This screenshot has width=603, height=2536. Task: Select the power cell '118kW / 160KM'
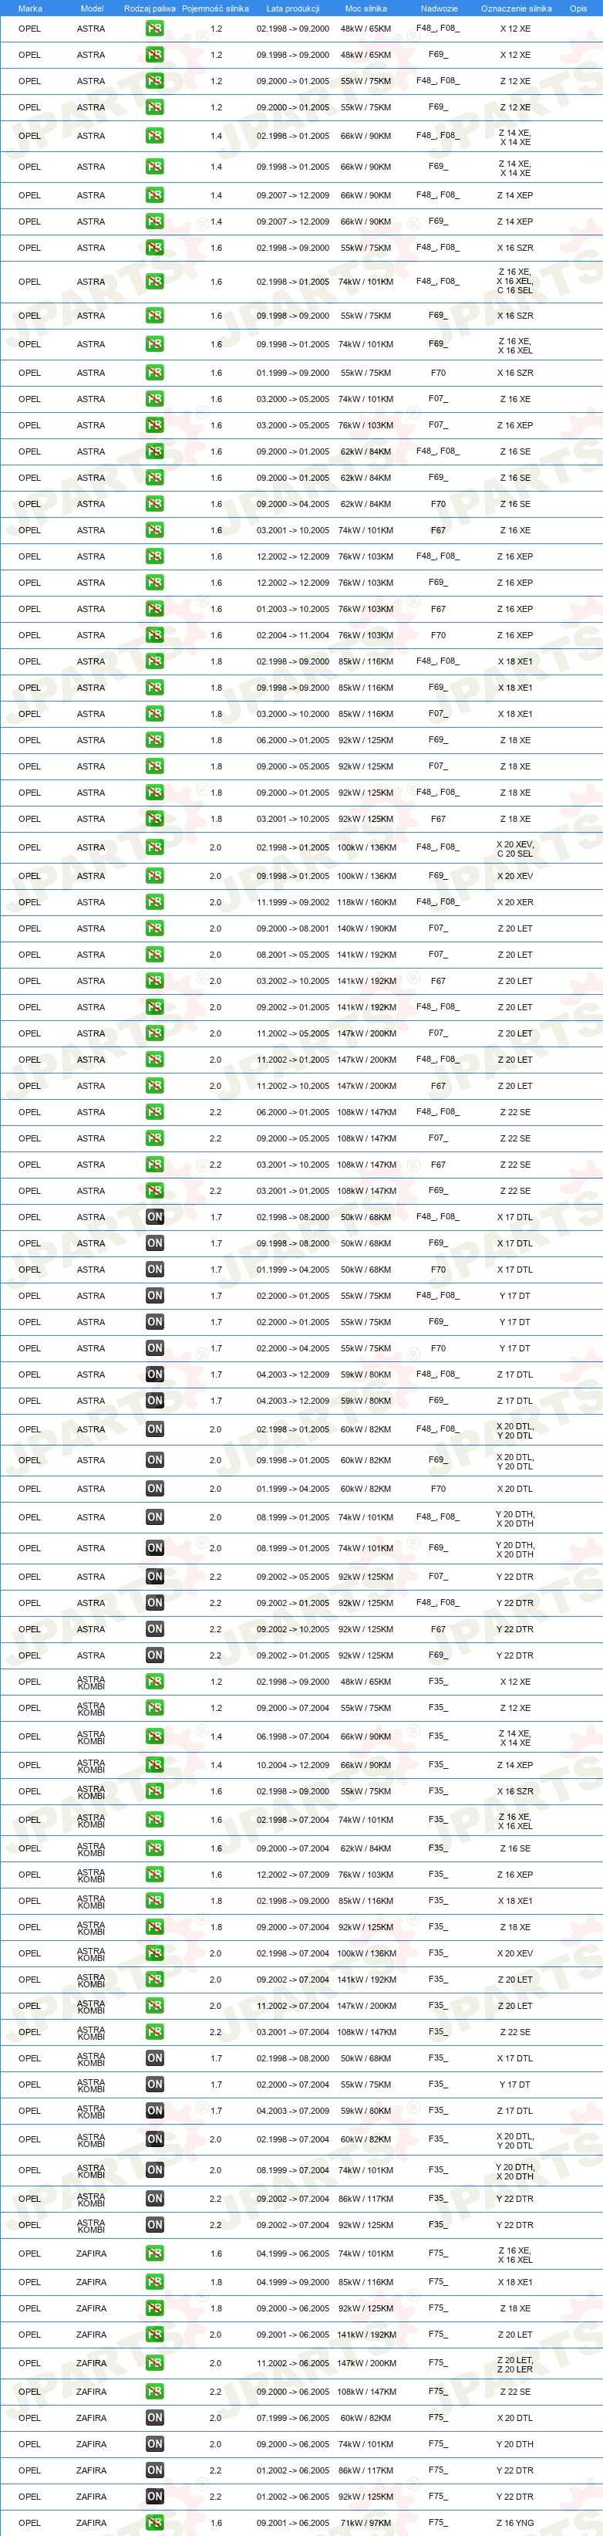tap(366, 901)
